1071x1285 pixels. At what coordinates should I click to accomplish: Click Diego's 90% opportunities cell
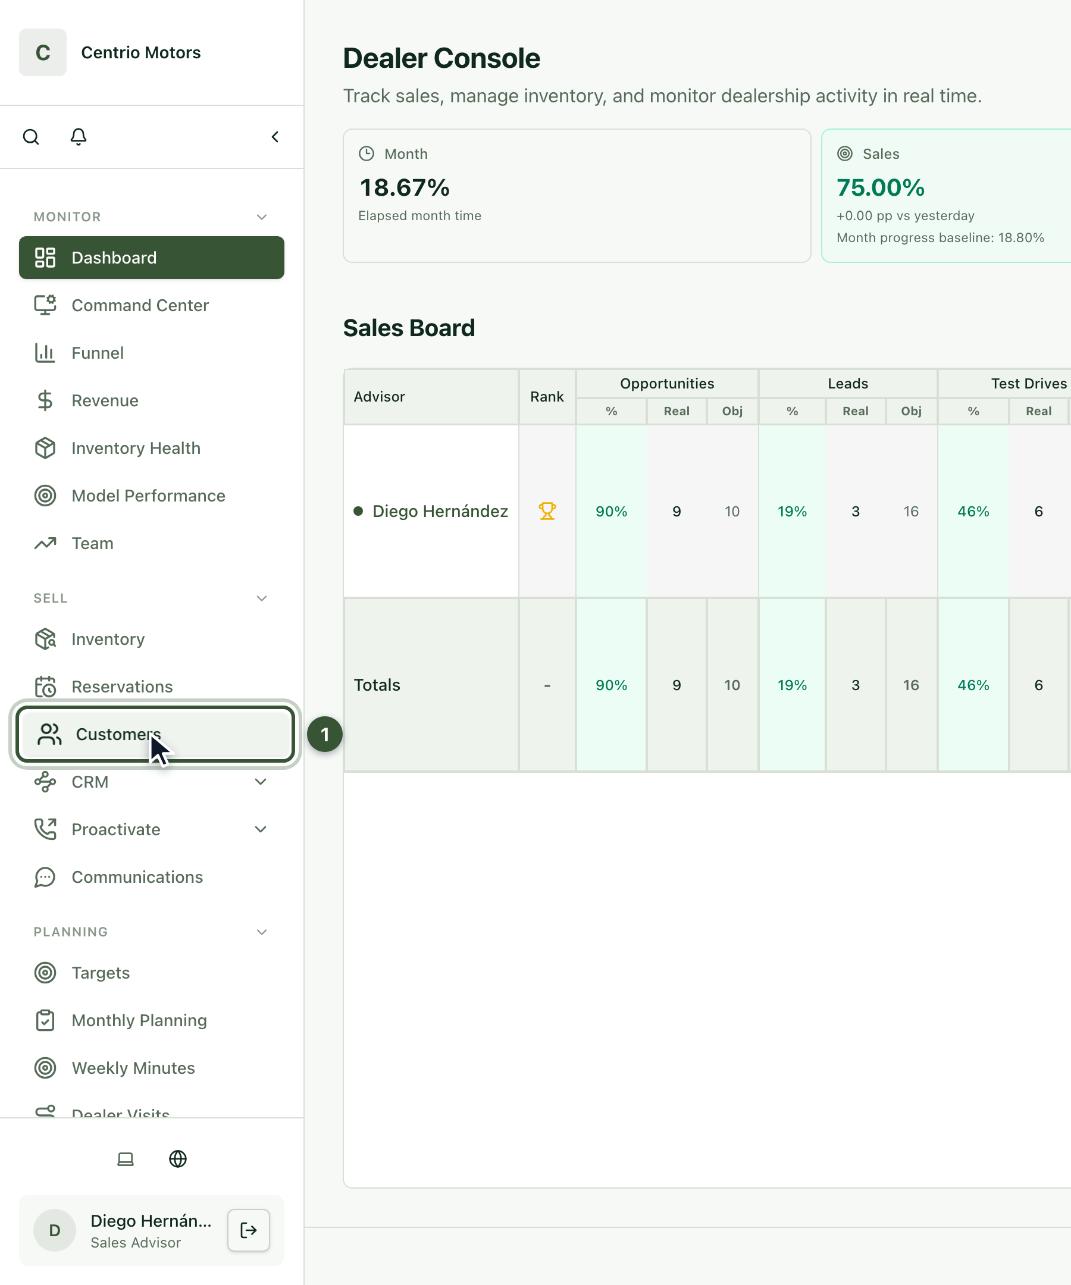click(612, 512)
